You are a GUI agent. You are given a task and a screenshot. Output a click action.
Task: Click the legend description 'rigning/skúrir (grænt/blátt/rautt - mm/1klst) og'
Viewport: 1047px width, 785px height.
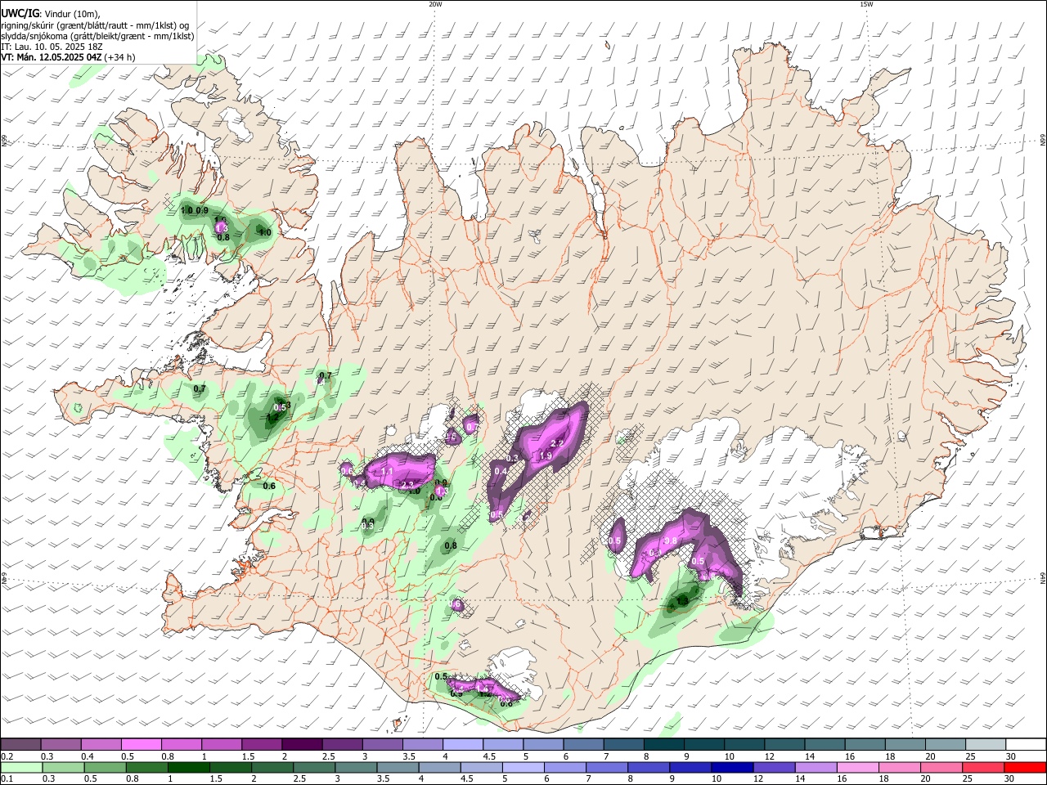[95, 25]
